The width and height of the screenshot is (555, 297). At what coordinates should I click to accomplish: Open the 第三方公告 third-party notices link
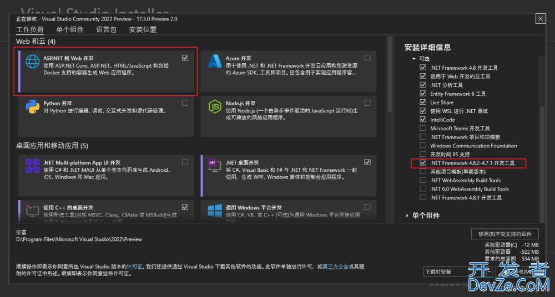tap(335, 267)
